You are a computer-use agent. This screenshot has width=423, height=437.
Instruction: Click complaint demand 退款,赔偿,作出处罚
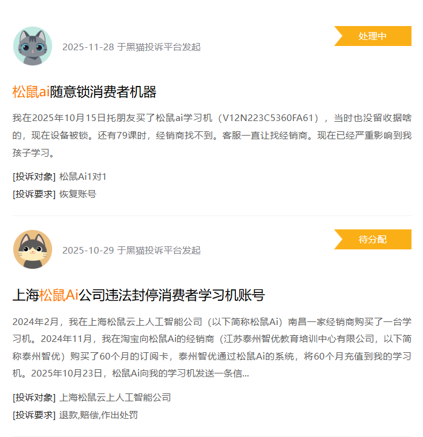[x=99, y=415]
